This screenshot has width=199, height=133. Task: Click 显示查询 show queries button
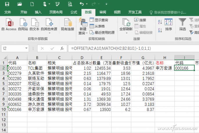(99, 20)
